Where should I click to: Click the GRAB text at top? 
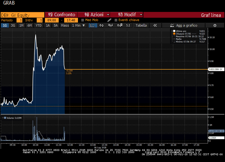(x=9, y=3)
